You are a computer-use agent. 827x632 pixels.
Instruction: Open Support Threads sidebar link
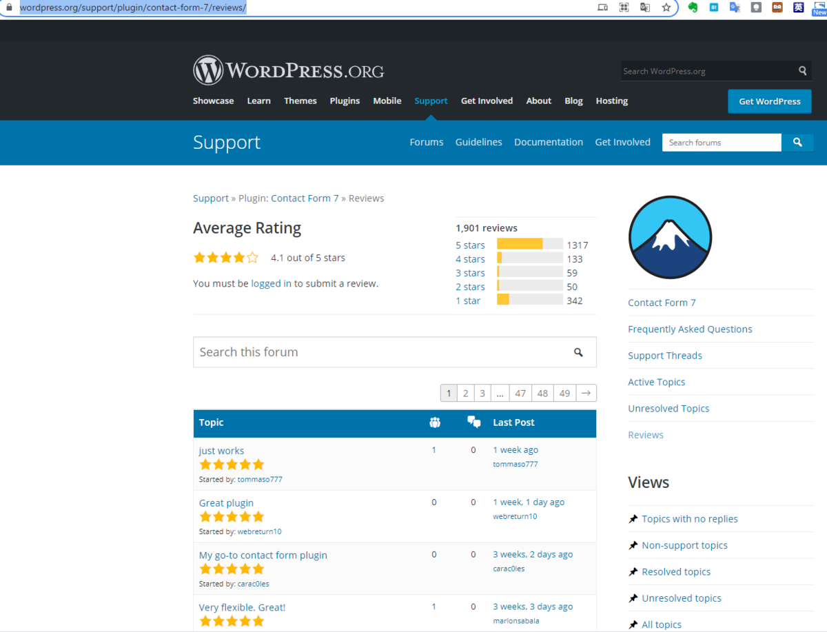[x=665, y=356]
